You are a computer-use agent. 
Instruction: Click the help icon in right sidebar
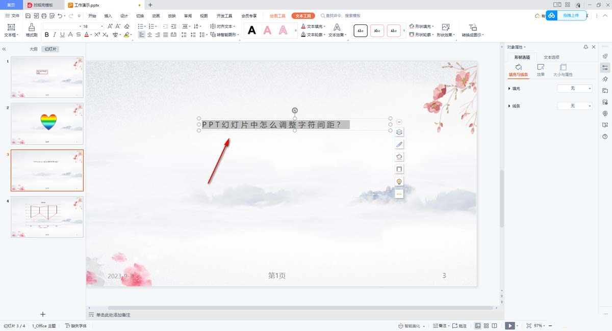(605, 136)
